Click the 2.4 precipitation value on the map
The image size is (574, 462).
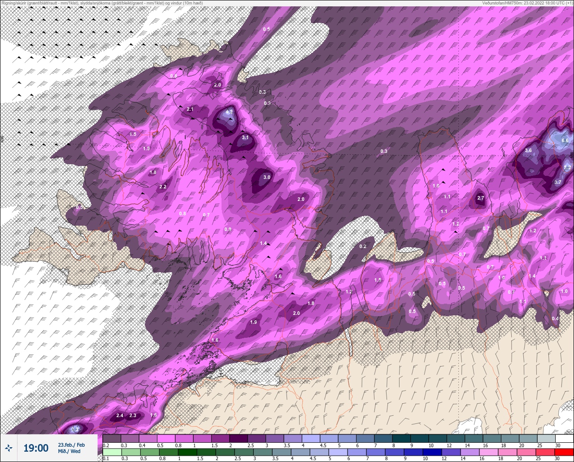click(x=120, y=415)
